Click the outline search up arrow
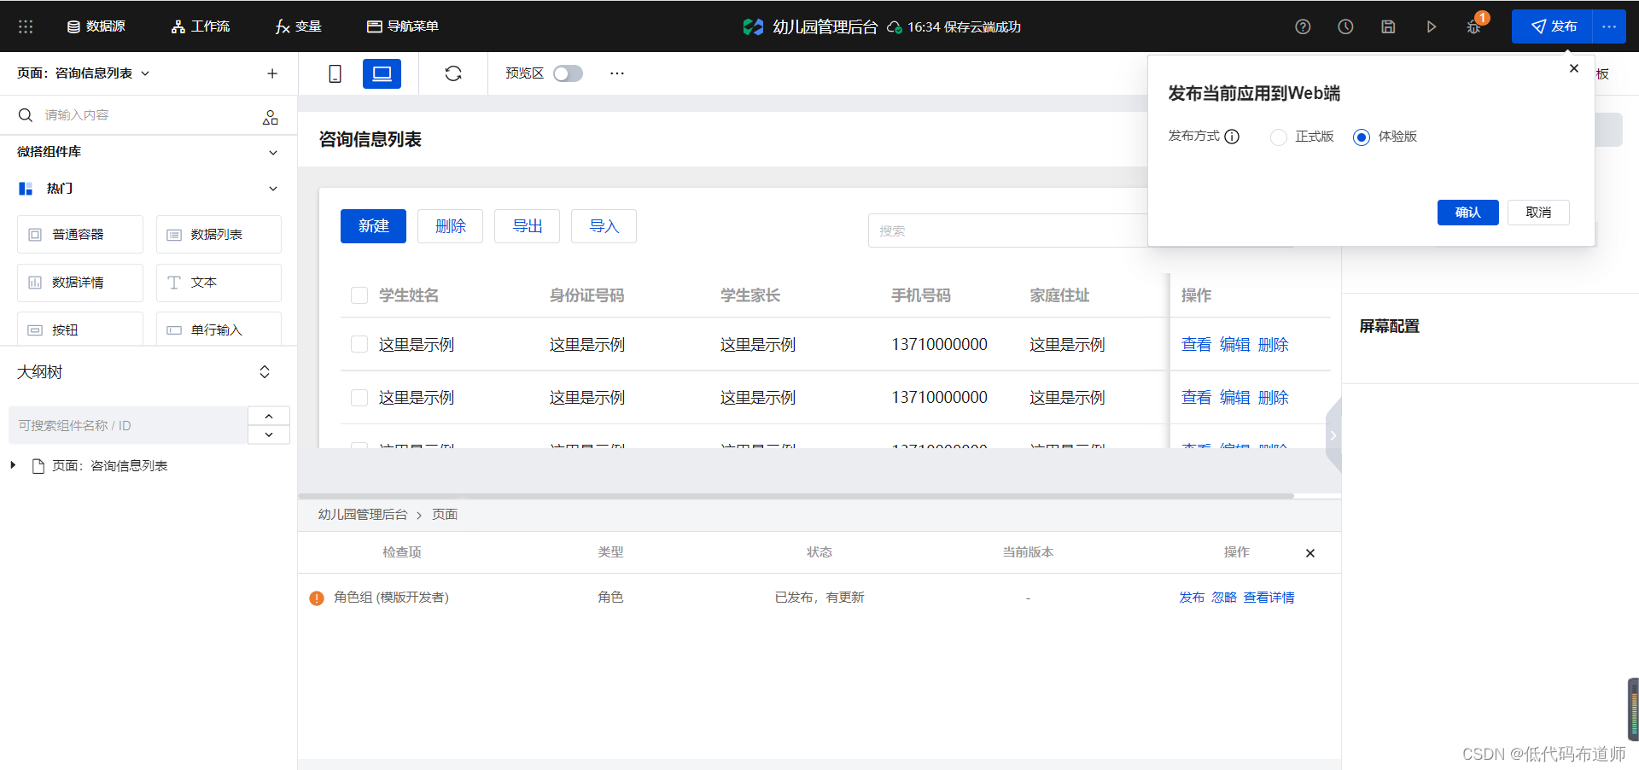Viewport: 1639px width, 770px height. coord(269,416)
